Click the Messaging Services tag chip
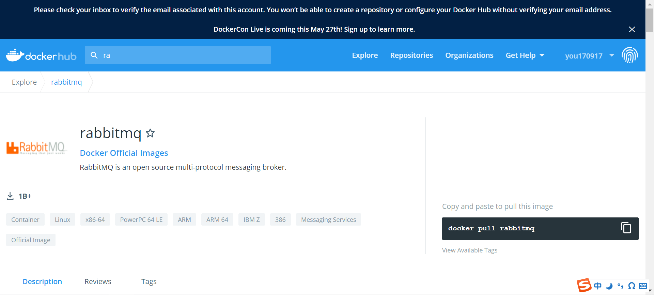This screenshot has height=295, width=654. 328,219
